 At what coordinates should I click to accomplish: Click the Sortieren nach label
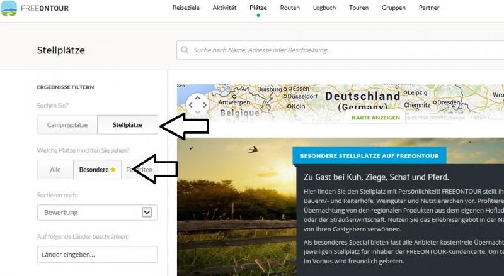57,195
